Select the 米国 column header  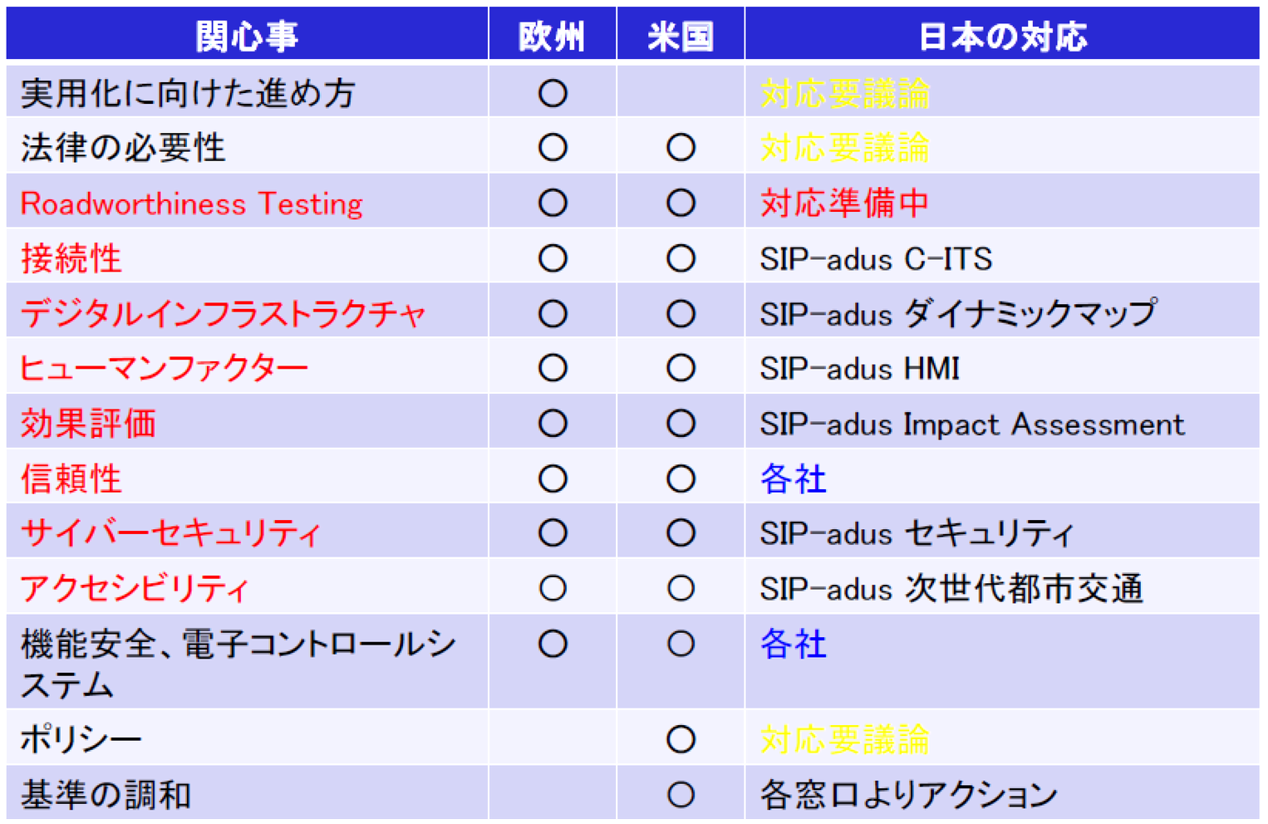tap(681, 37)
